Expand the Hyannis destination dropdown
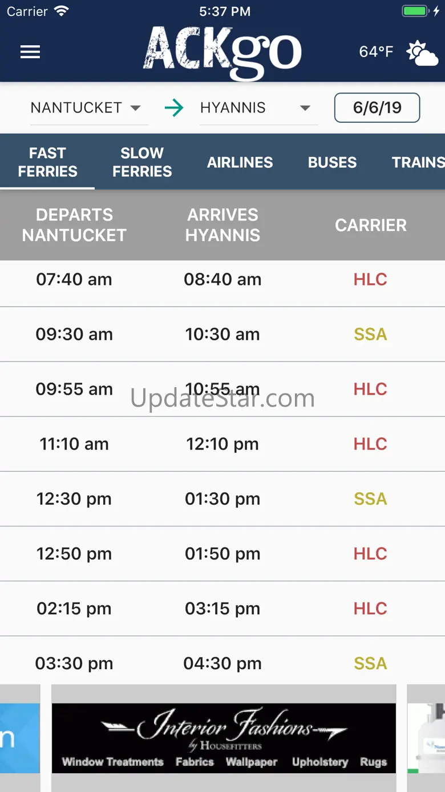 pyautogui.click(x=258, y=108)
